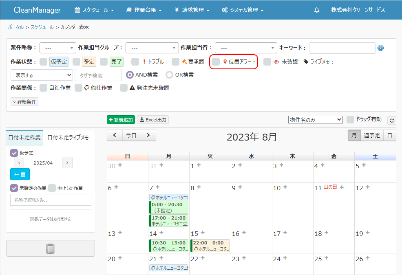Toggle the ドラッグ有効 checkbox
This screenshot has height=275, width=402.
click(x=350, y=119)
